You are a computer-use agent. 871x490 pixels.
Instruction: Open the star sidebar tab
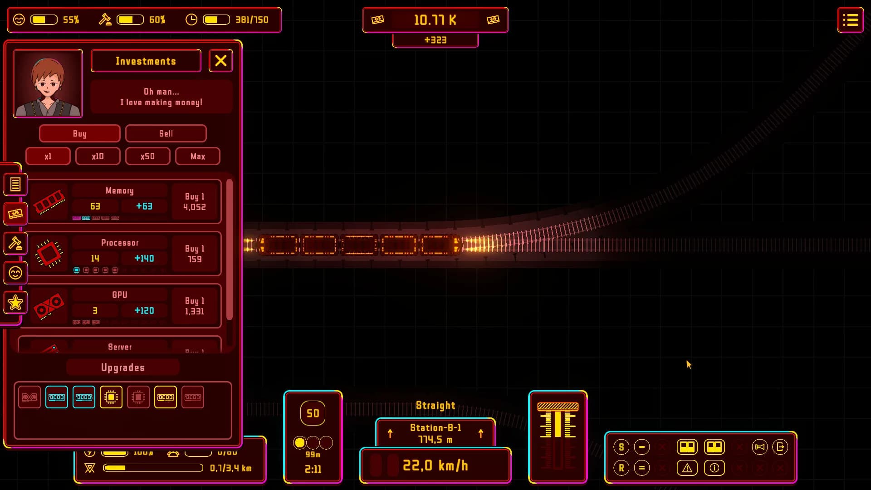click(15, 303)
